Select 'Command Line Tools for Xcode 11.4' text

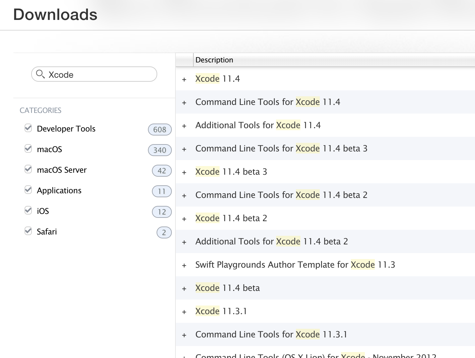point(268,102)
